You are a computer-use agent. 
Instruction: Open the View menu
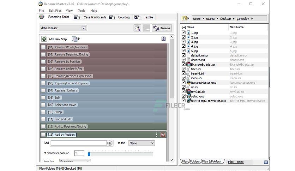tap(69, 11)
